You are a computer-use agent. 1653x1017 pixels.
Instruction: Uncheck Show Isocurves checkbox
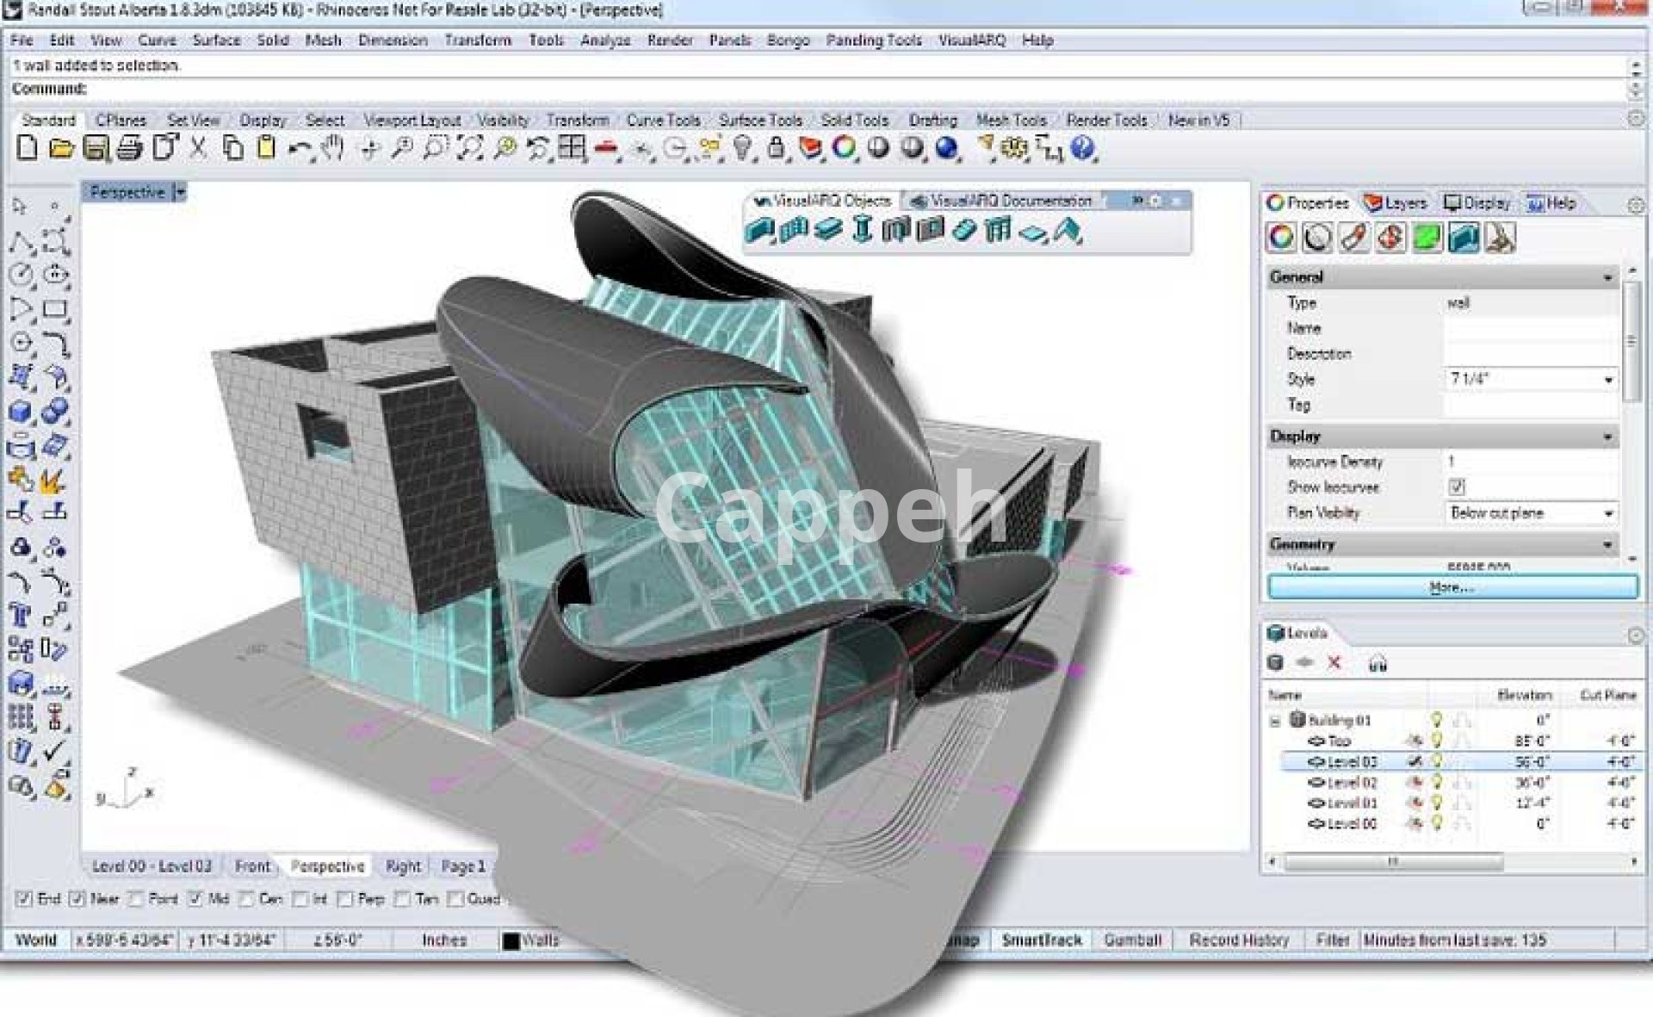click(x=1457, y=487)
